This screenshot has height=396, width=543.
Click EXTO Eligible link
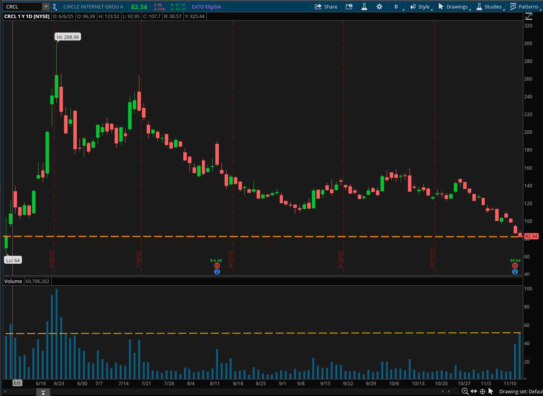point(206,7)
